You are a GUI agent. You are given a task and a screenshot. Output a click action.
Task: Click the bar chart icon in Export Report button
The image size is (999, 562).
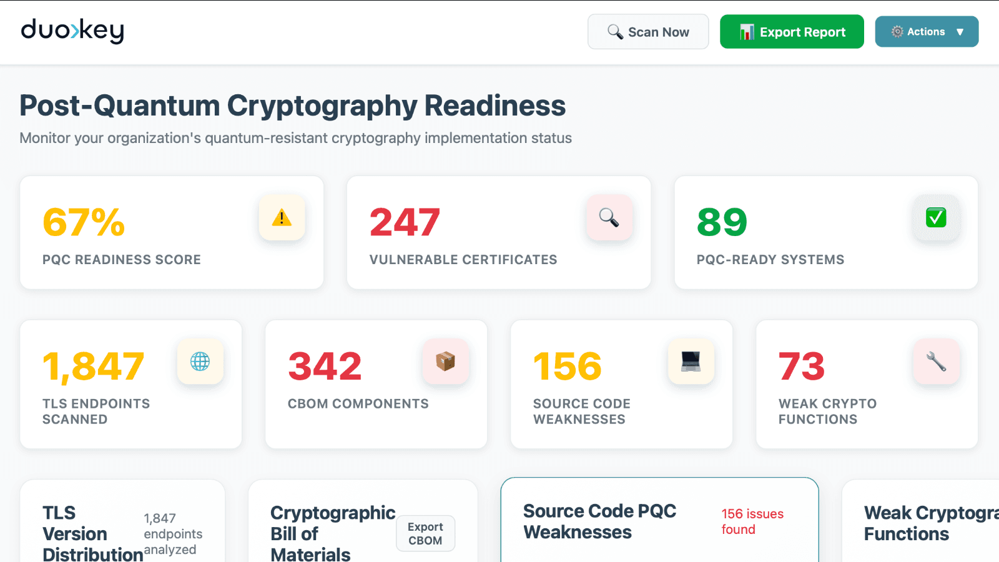tap(746, 31)
